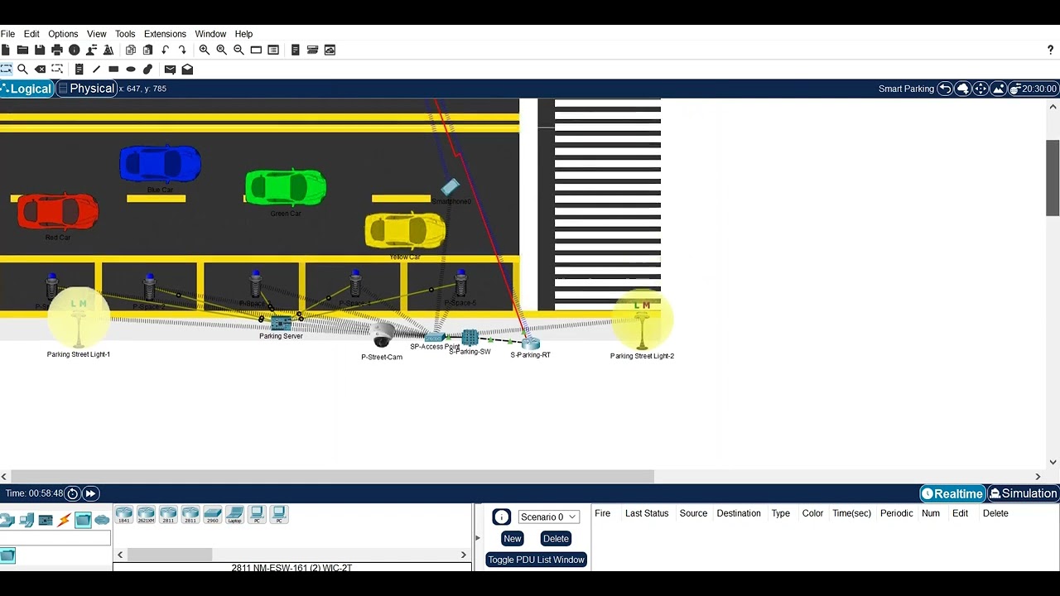This screenshot has width=1060, height=596.
Task: Click the Move Object icon
Action: (980, 89)
